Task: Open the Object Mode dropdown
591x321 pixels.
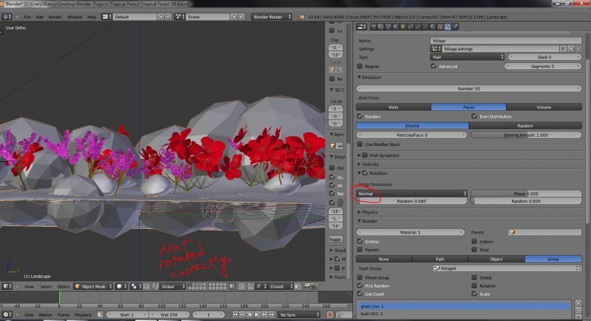Action: click(93, 287)
